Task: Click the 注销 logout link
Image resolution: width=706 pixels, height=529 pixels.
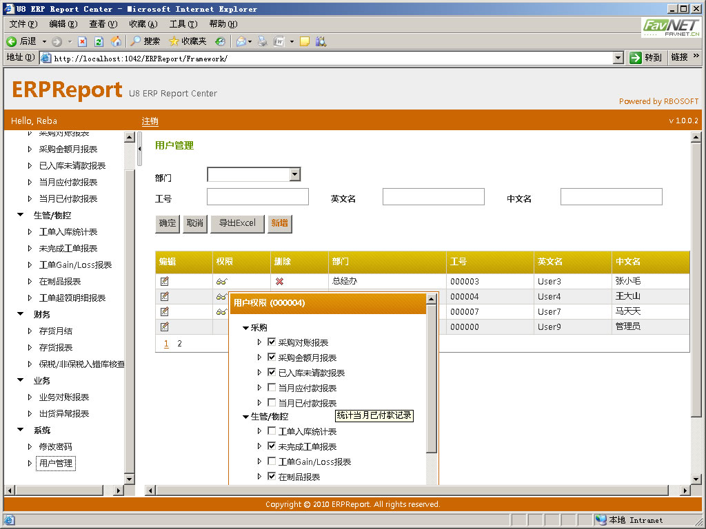Action: tap(150, 121)
